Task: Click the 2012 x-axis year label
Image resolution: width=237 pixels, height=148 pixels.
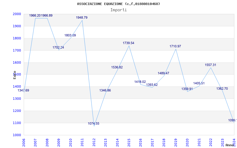Action: 94,142
